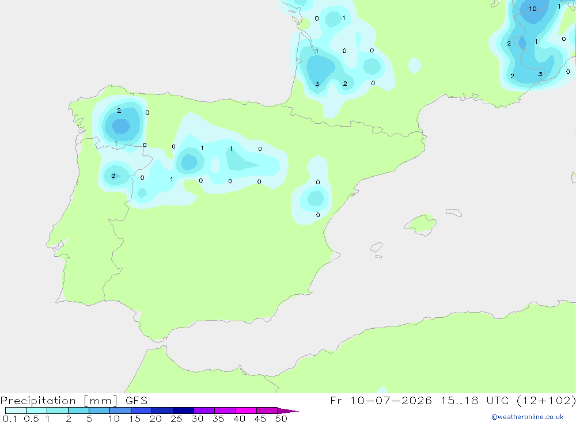Click the "GFS" model label
This screenshot has height=422, width=576.
click(x=137, y=400)
